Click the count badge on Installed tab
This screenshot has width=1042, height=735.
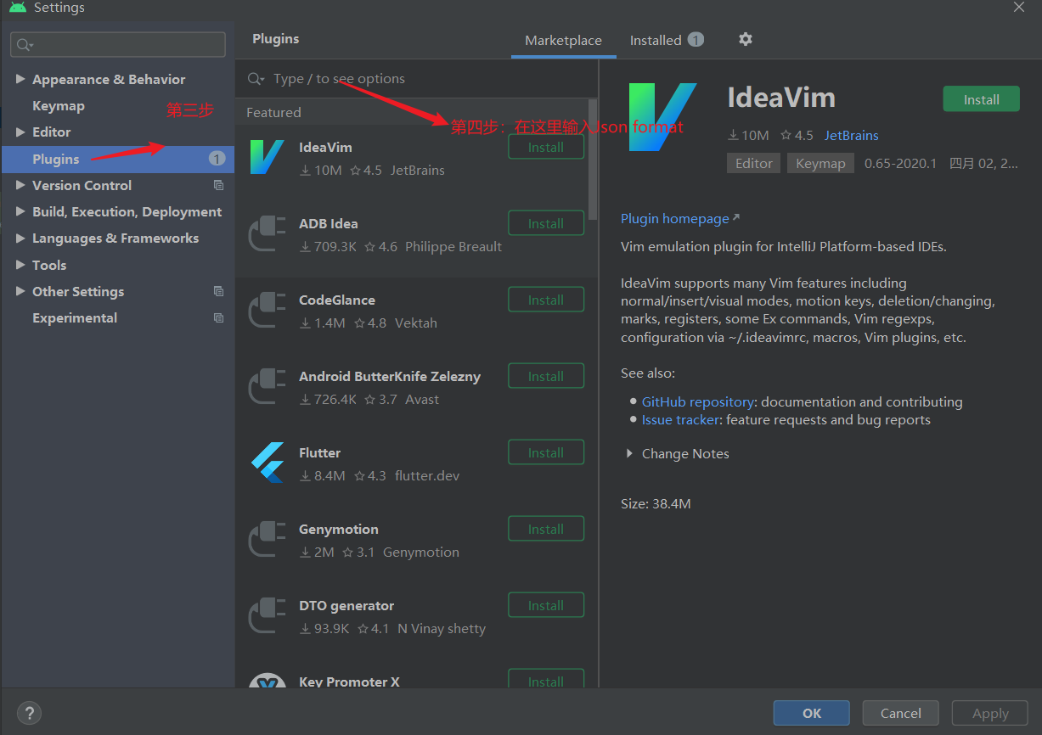[696, 39]
